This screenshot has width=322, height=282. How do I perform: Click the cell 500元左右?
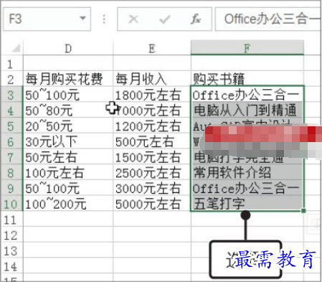pos(152,141)
